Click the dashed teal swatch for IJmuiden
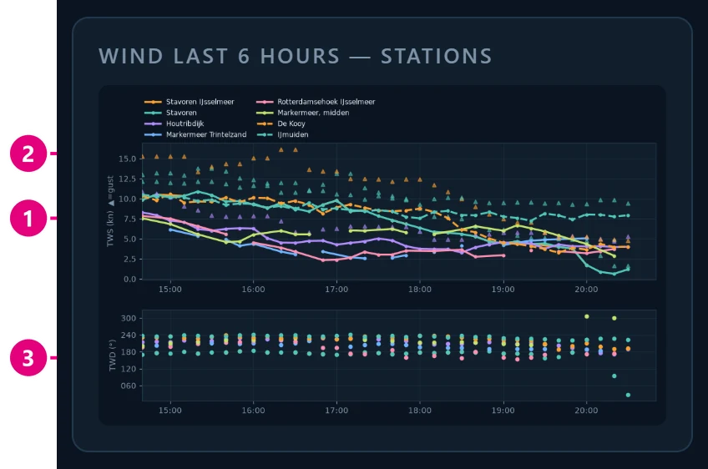Image resolution: width=708 pixels, height=469 pixels. coord(264,134)
